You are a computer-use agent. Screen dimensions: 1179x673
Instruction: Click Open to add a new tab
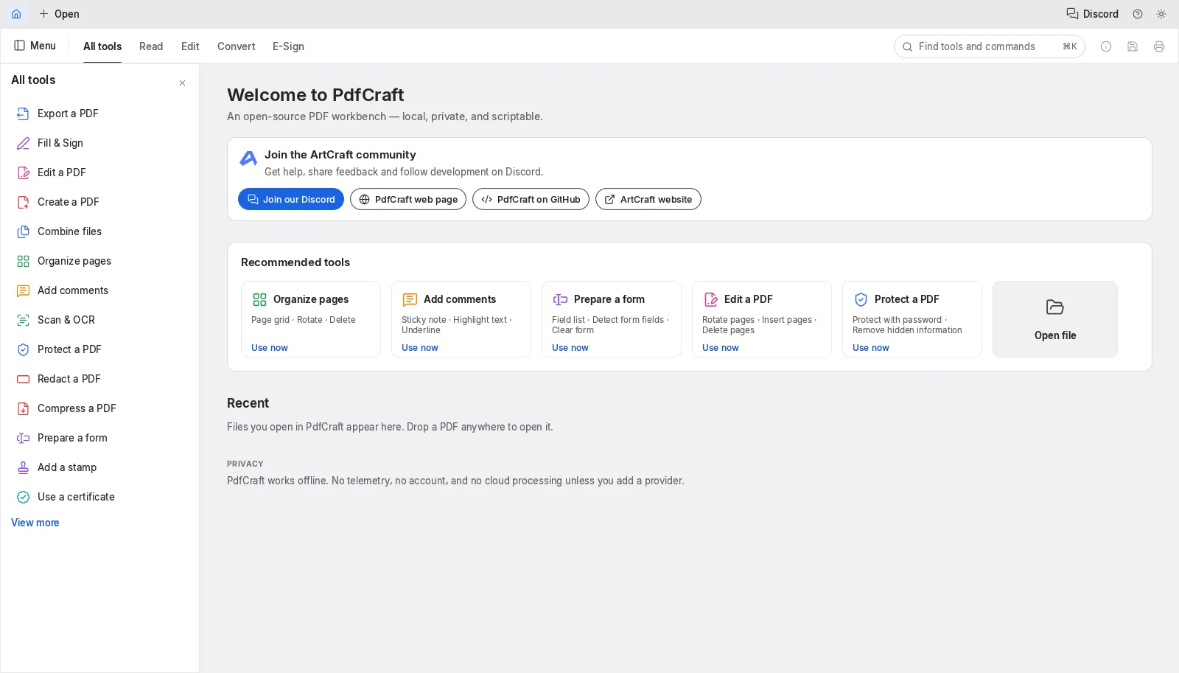click(x=59, y=14)
